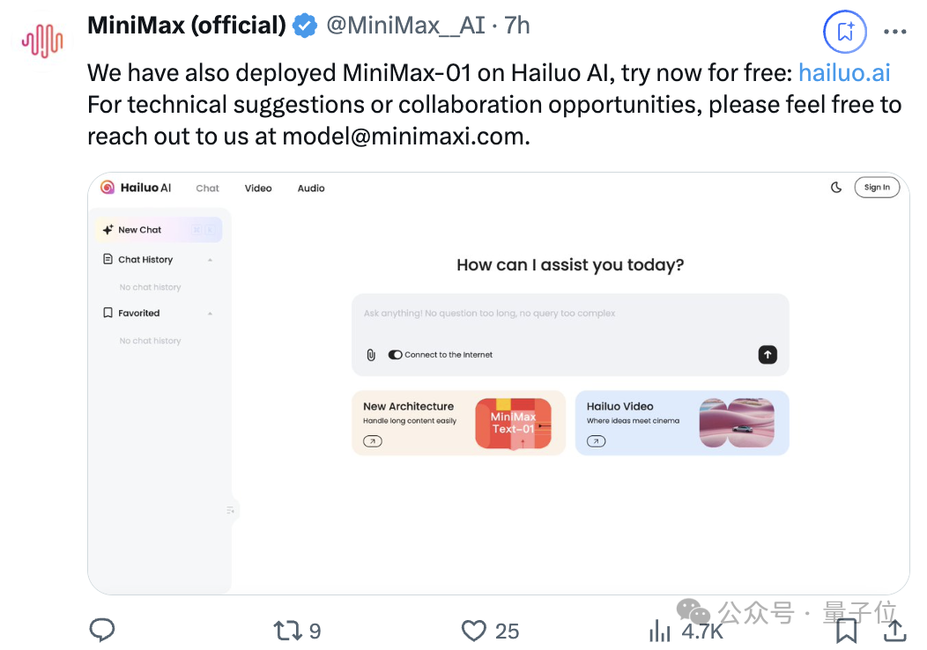Image resolution: width=927 pixels, height=650 pixels.
Task: Switch to the Video tab
Action: point(258,188)
